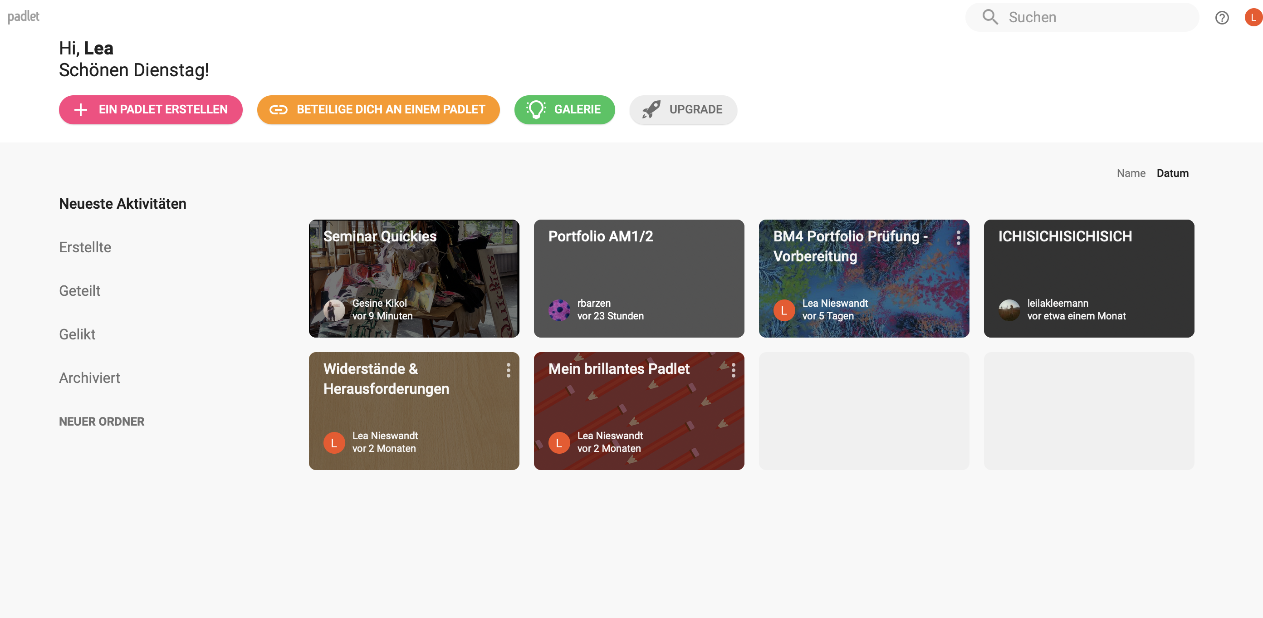1263x618 pixels.
Task: Show the Archiviert padlets
Action: point(89,378)
